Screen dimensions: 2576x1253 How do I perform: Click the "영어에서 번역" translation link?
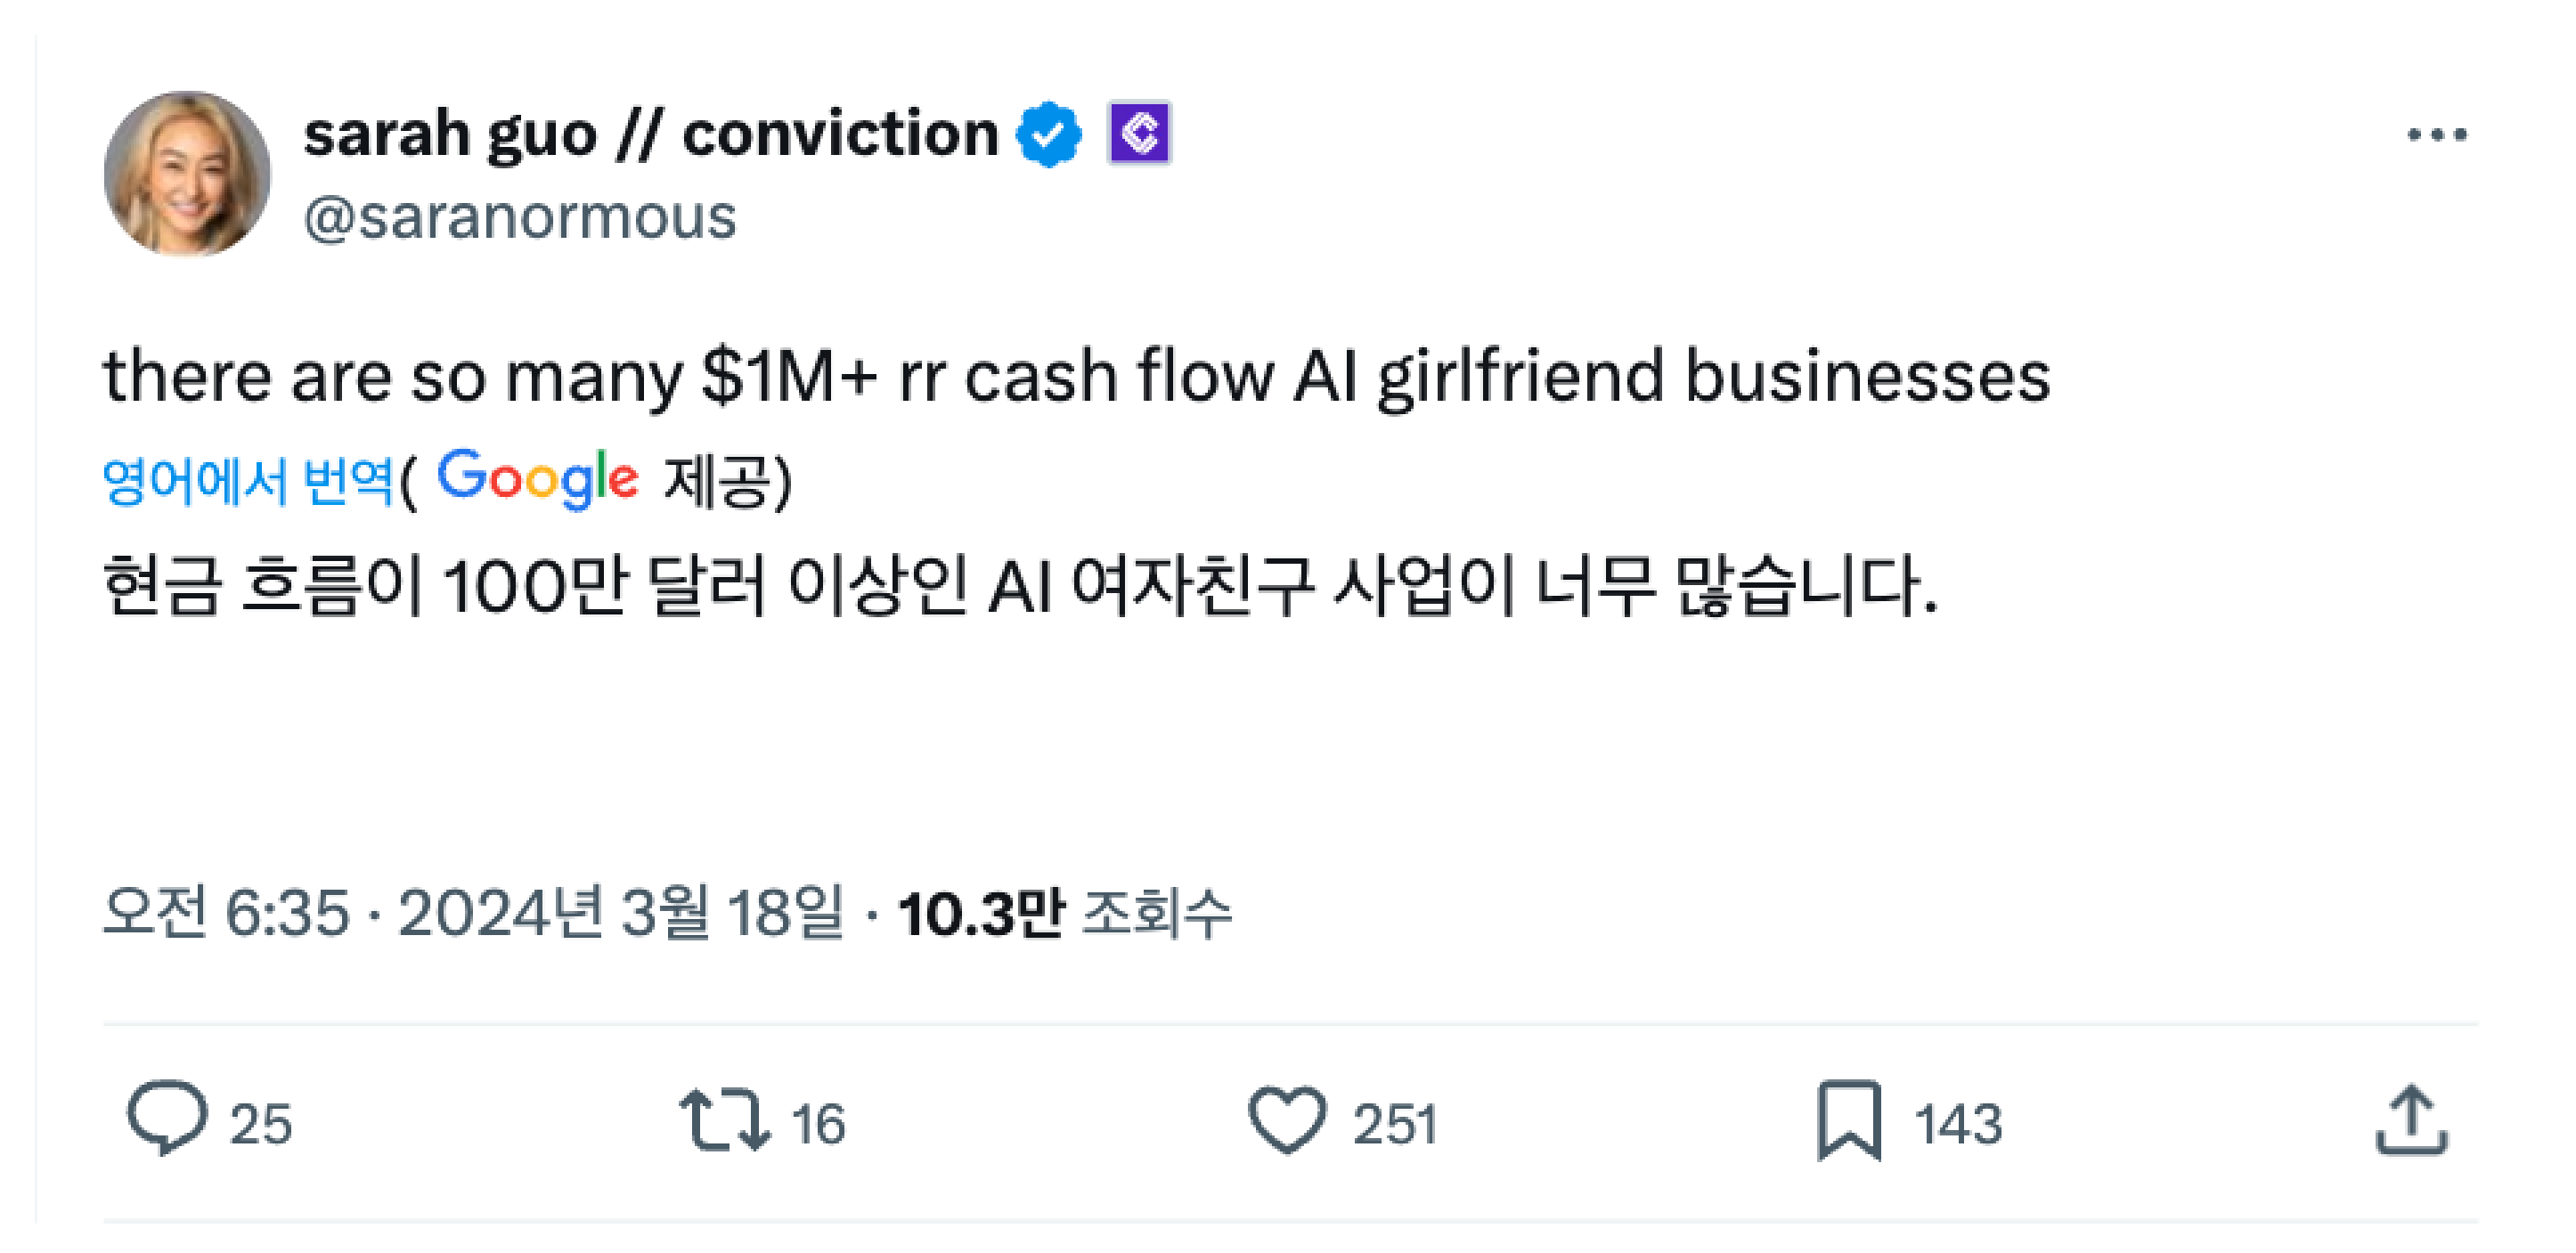pyautogui.click(x=248, y=481)
